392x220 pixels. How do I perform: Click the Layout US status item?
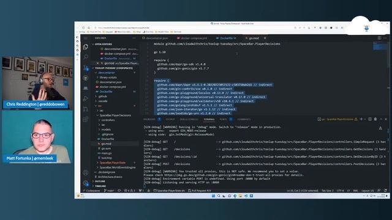point(367,191)
